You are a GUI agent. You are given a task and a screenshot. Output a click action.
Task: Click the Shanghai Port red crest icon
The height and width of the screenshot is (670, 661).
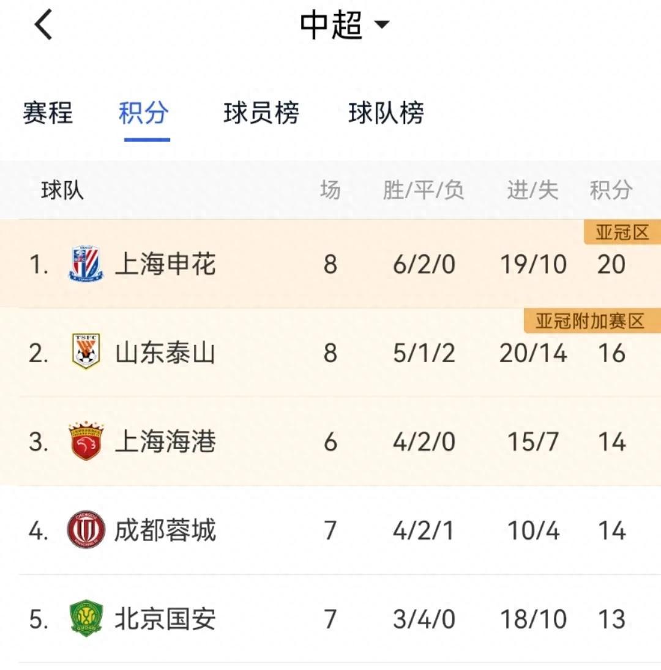click(x=86, y=441)
